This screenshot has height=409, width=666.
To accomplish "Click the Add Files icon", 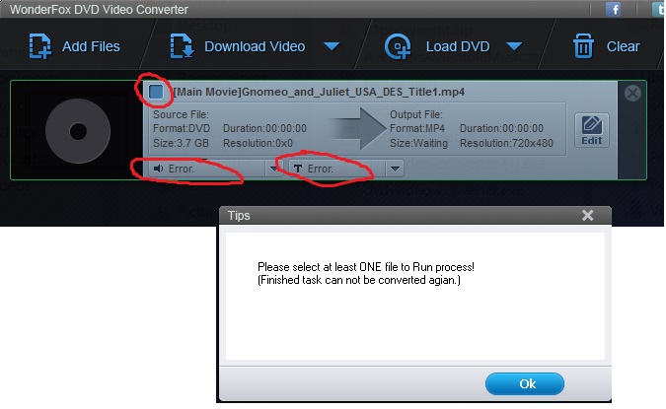I will (39, 45).
